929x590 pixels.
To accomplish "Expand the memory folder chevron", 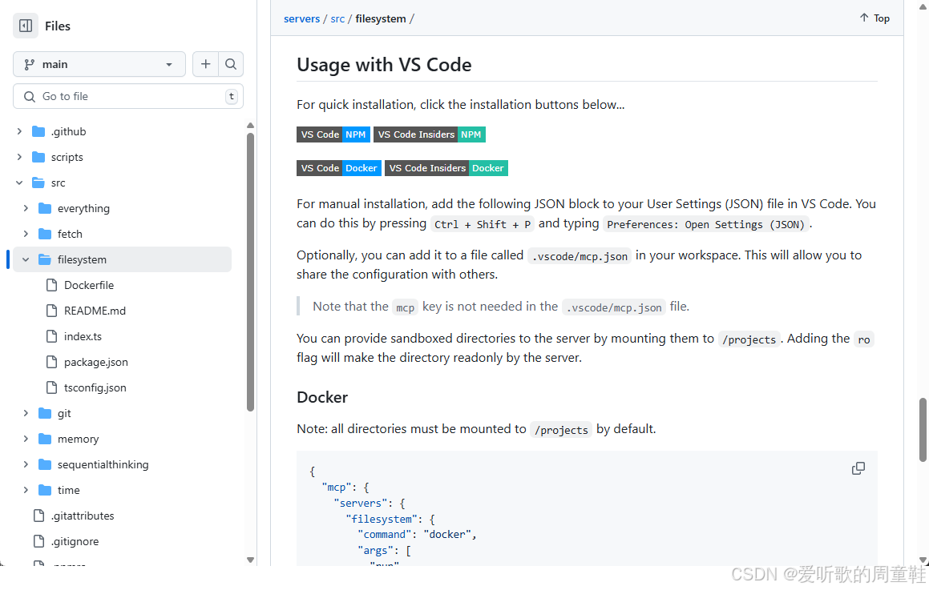I will pyautogui.click(x=26, y=439).
